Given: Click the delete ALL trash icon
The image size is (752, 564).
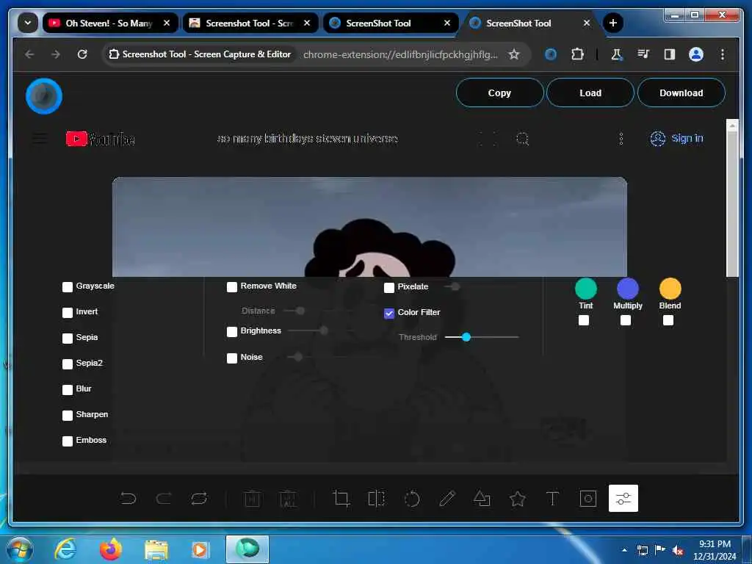Looking at the screenshot, I should 288,499.
